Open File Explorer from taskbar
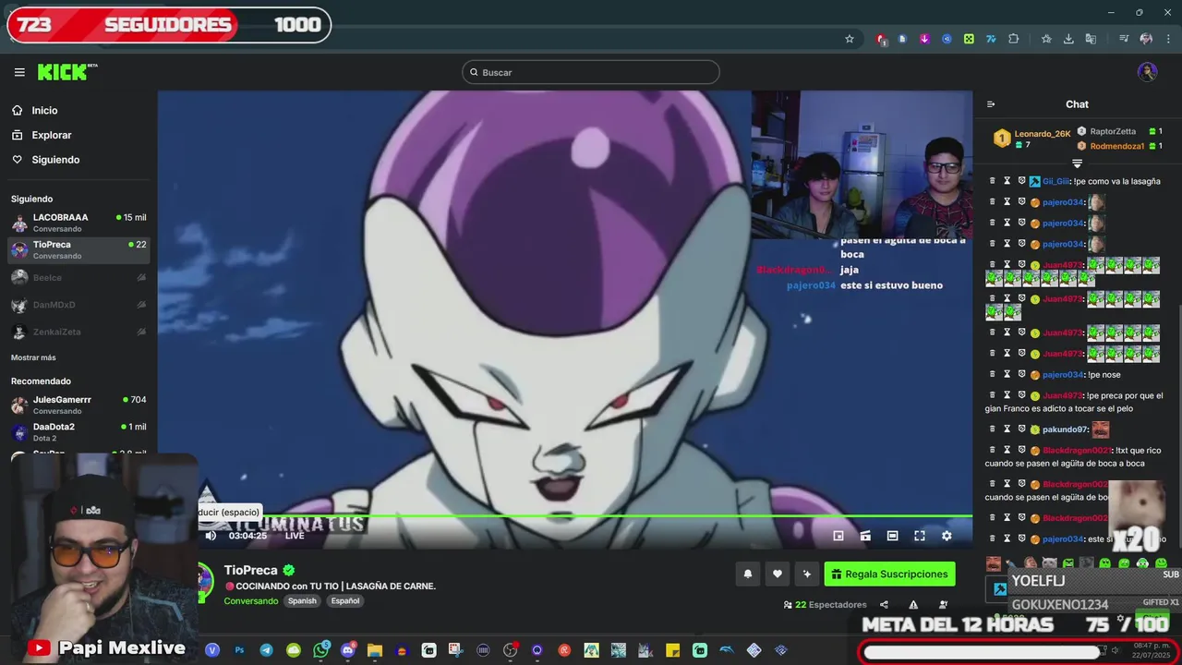 pyautogui.click(x=374, y=650)
